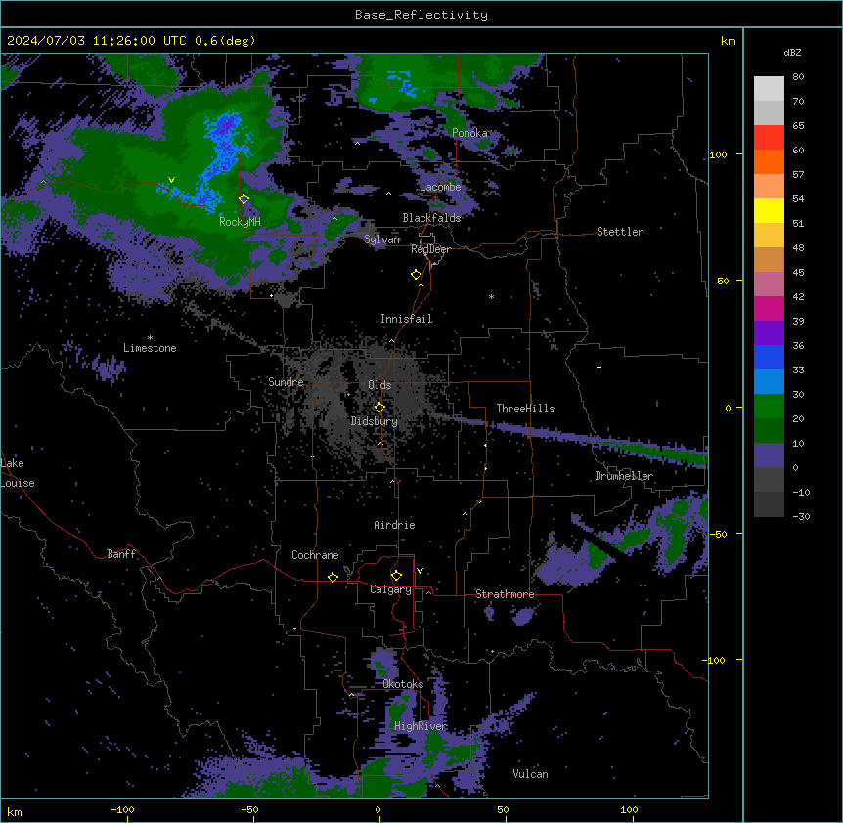
Task: Click the Innisfail label
Action: [x=407, y=319]
